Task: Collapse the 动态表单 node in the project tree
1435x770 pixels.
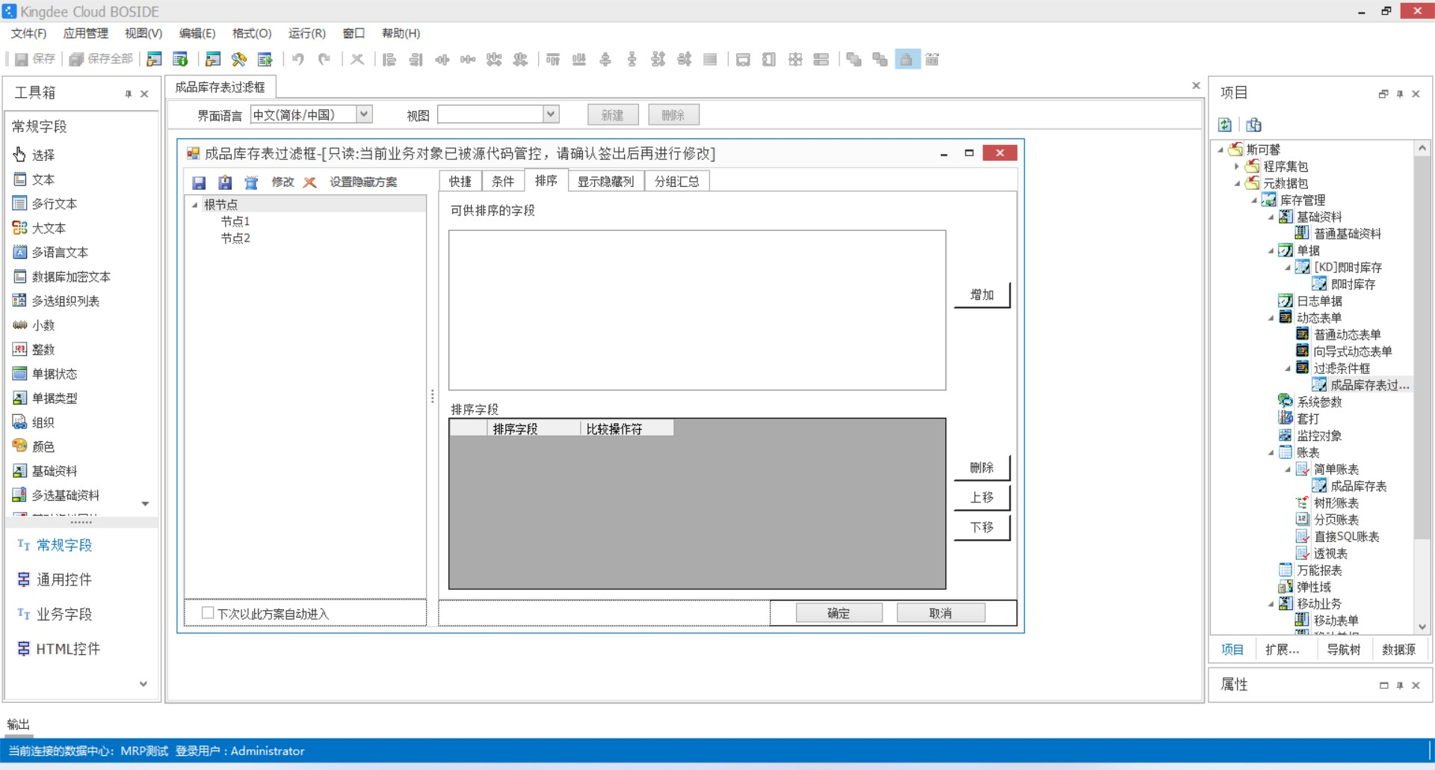Action: point(1271,318)
